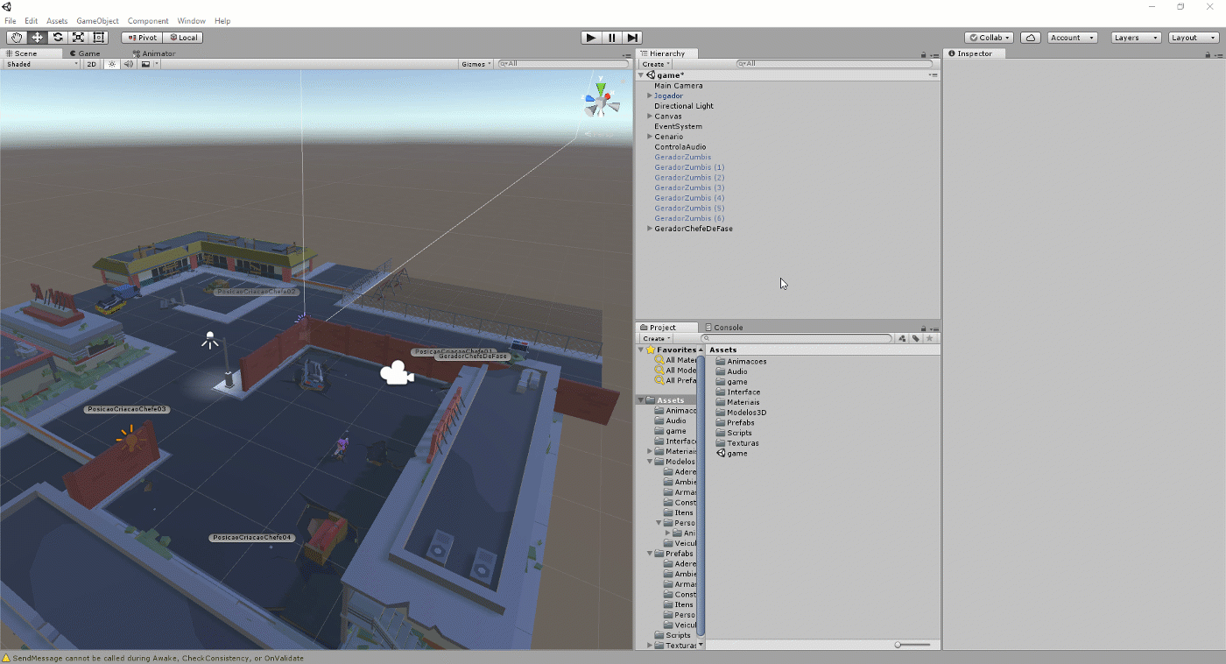
Task: Click the Hierarchy search field
Action: coord(836,64)
